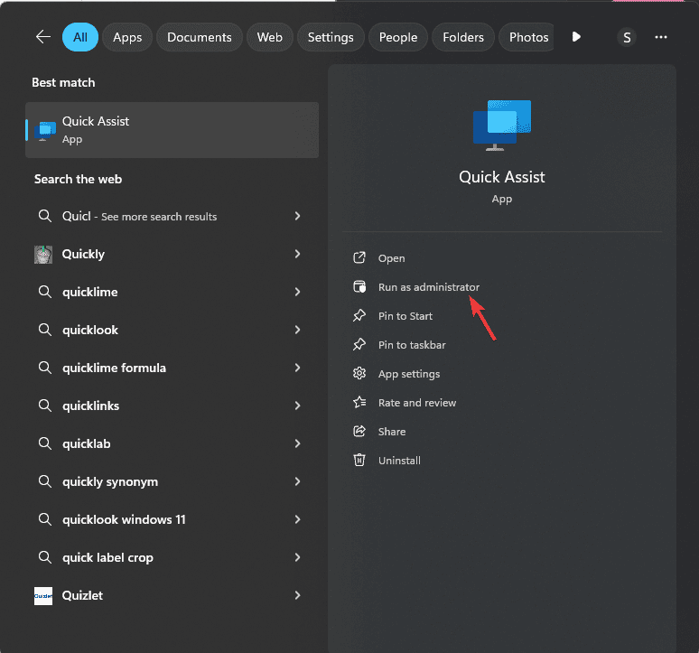699x653 pixels.
Task: Go back with the left arrow icon
Action: point(43,37)
